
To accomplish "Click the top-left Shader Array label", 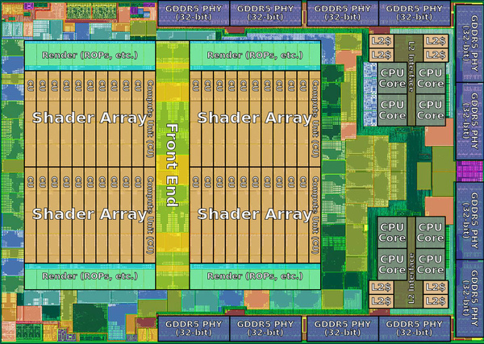I will point(90,118).
